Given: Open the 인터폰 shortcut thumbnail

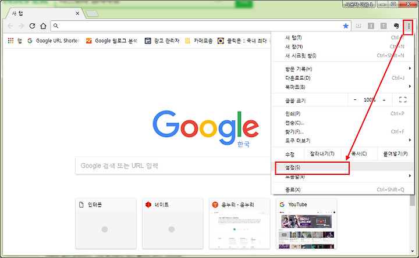Looking at the screenshot, I should click(x=106, y=223).
